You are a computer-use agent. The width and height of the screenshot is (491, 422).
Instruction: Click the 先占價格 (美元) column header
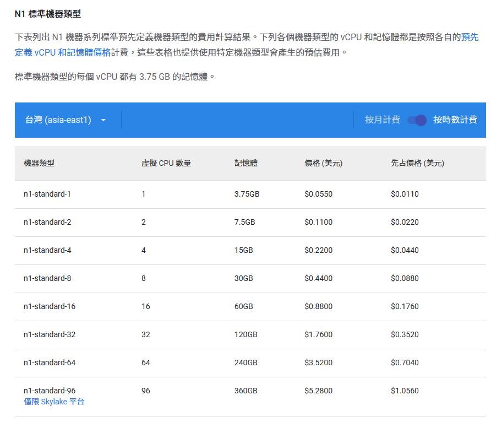pyautogui.click(x=417, y=163)
